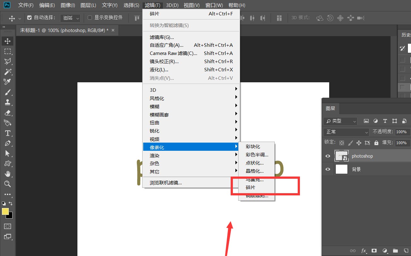This screenshot has width=411, height=256.
Task: Toggle lock transparent pixels icon
Action: [342, 143]
